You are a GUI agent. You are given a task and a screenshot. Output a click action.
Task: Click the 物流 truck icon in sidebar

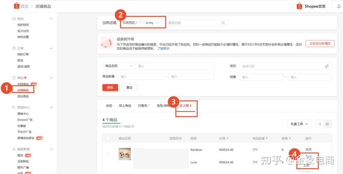point(14,19)
